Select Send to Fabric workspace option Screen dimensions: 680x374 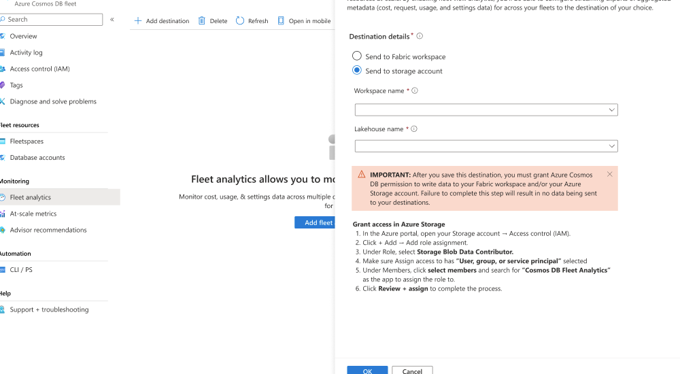click(x=357, y=56)
